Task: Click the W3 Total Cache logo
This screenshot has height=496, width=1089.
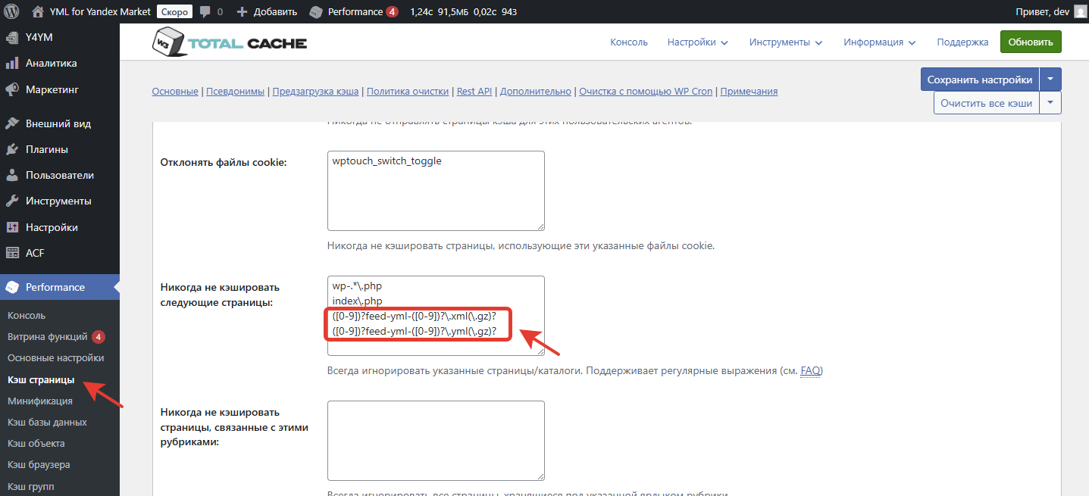Action: (x=229, y=42)
